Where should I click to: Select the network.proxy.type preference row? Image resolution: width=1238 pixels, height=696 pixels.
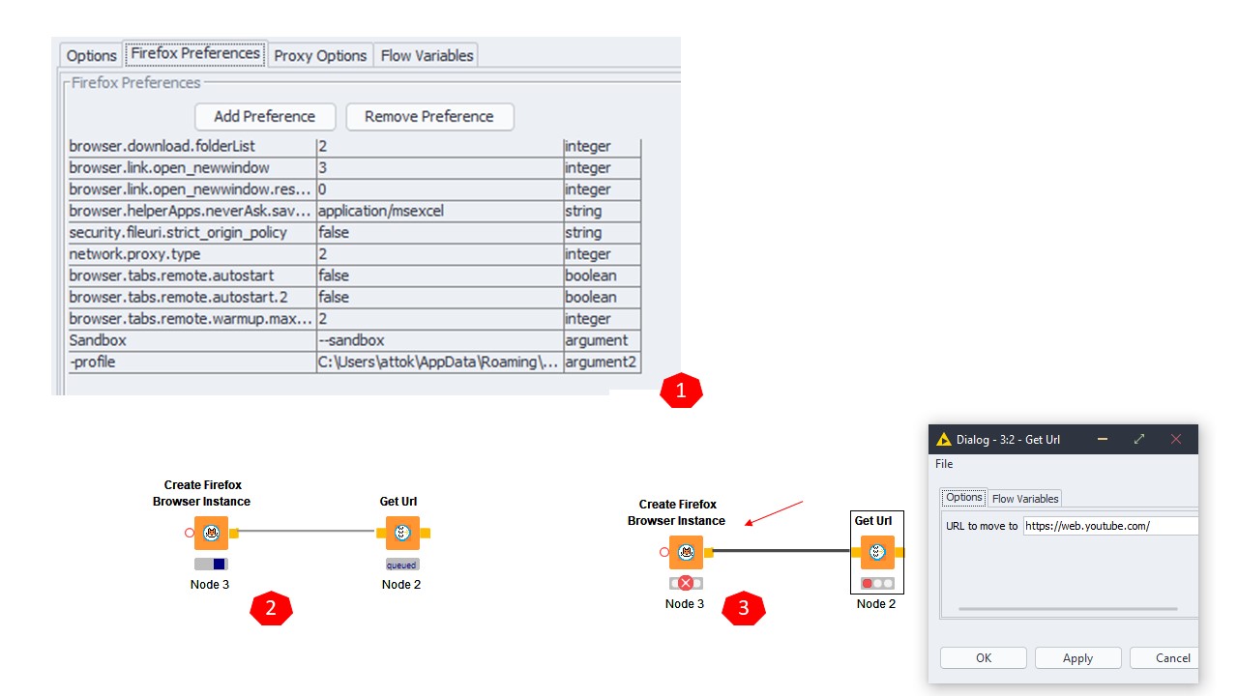[192, 254]
